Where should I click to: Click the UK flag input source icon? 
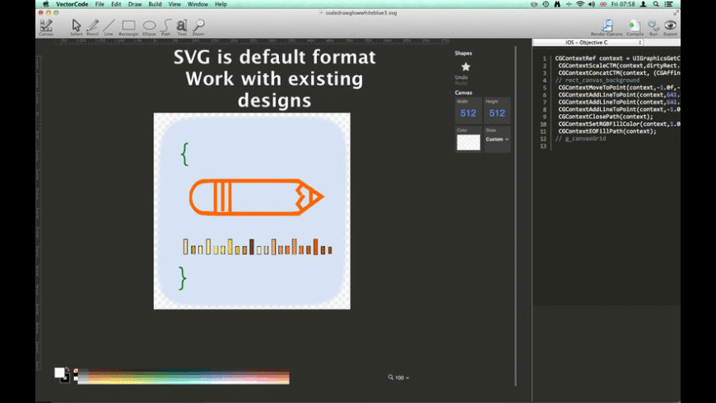pos(603,4)
